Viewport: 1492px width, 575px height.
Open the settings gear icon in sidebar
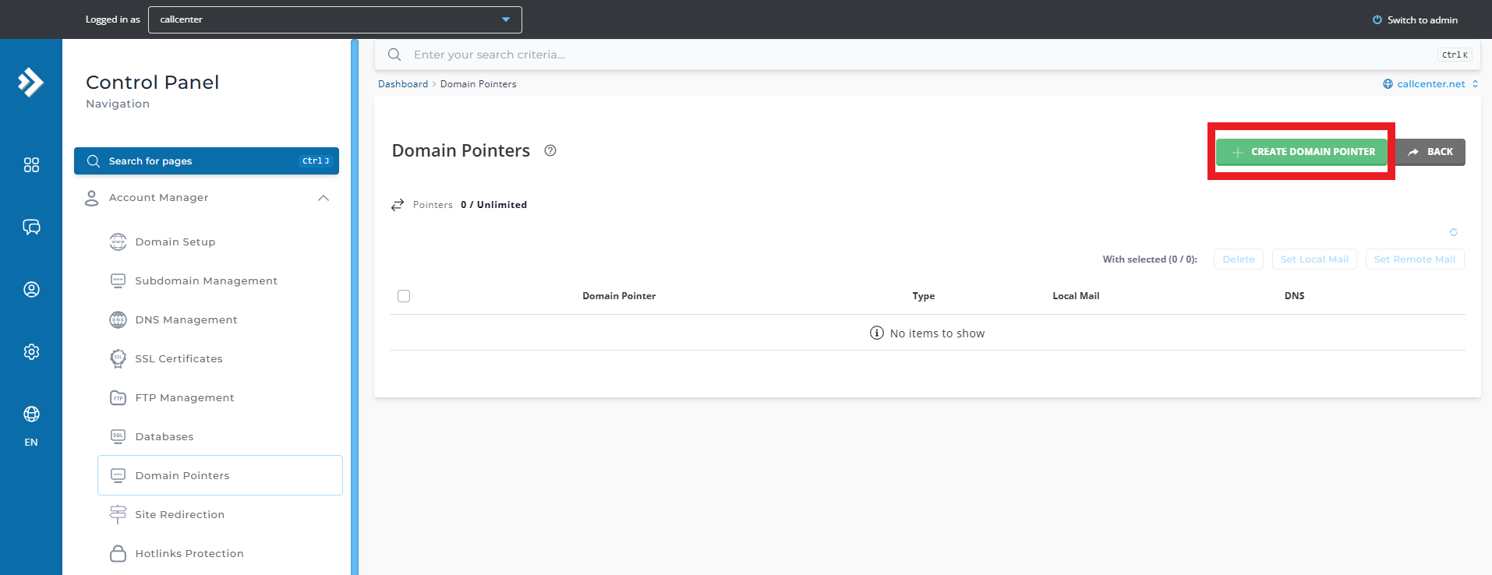(31, 352)
